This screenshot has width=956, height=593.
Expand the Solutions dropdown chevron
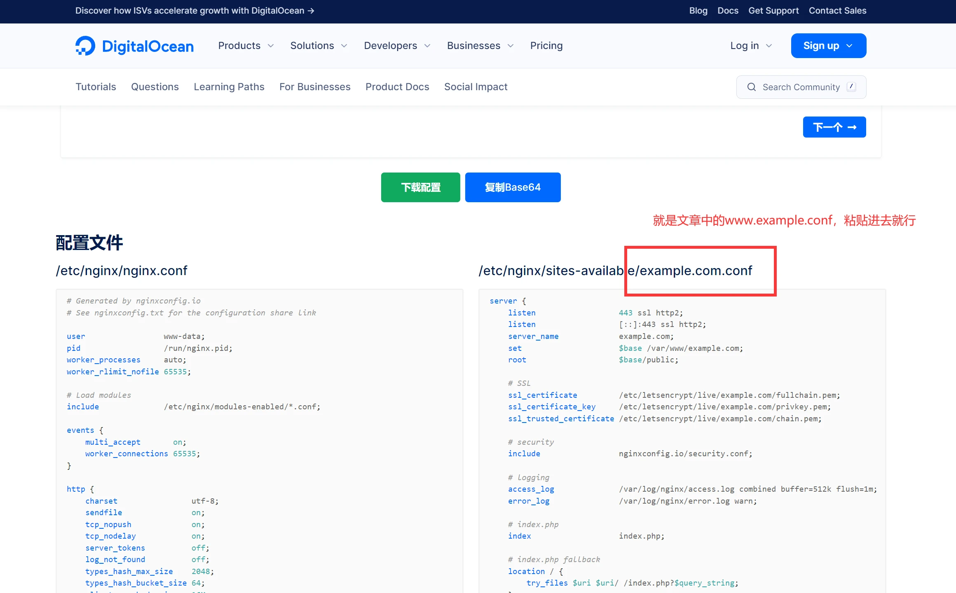344,46
